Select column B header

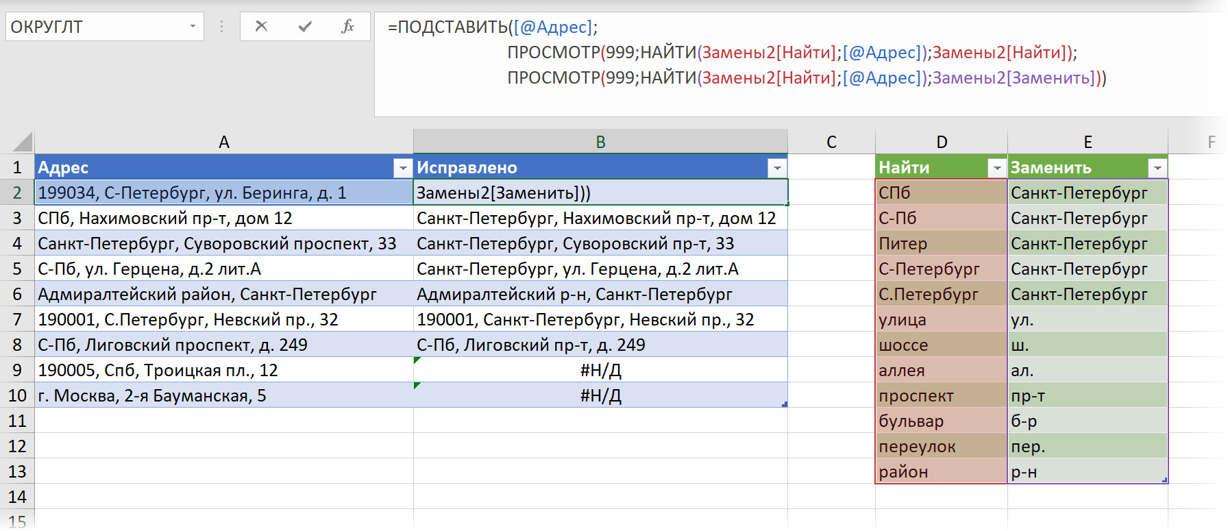tap(600, 142)
